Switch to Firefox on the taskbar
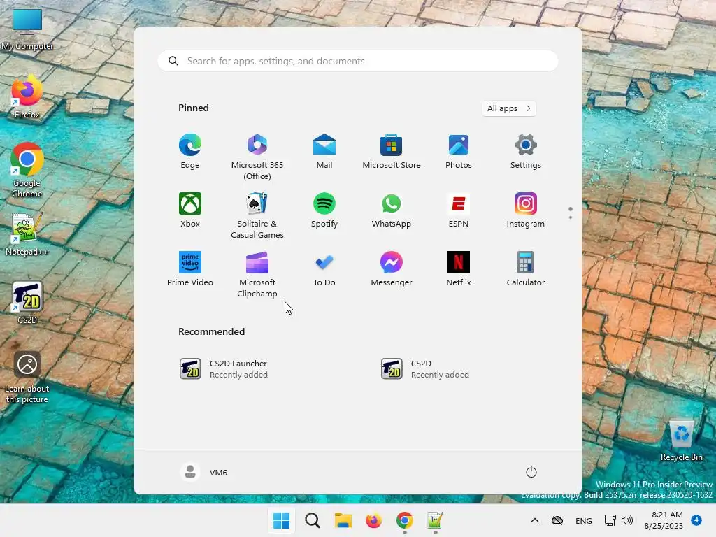This screenshot has height=537, width=716. pyautogui.click(x=373, y=520)
